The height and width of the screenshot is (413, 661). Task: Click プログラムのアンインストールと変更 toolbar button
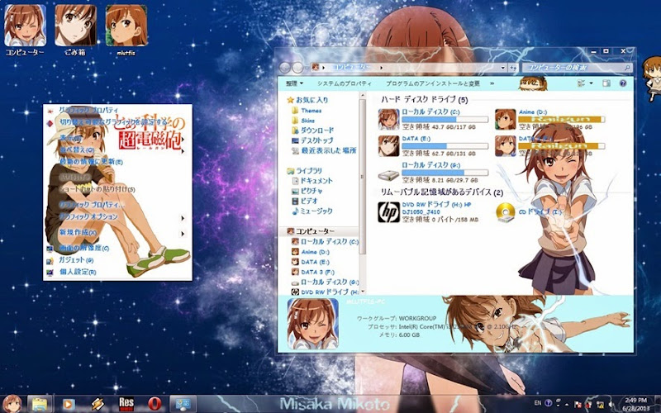click(432, 83)
